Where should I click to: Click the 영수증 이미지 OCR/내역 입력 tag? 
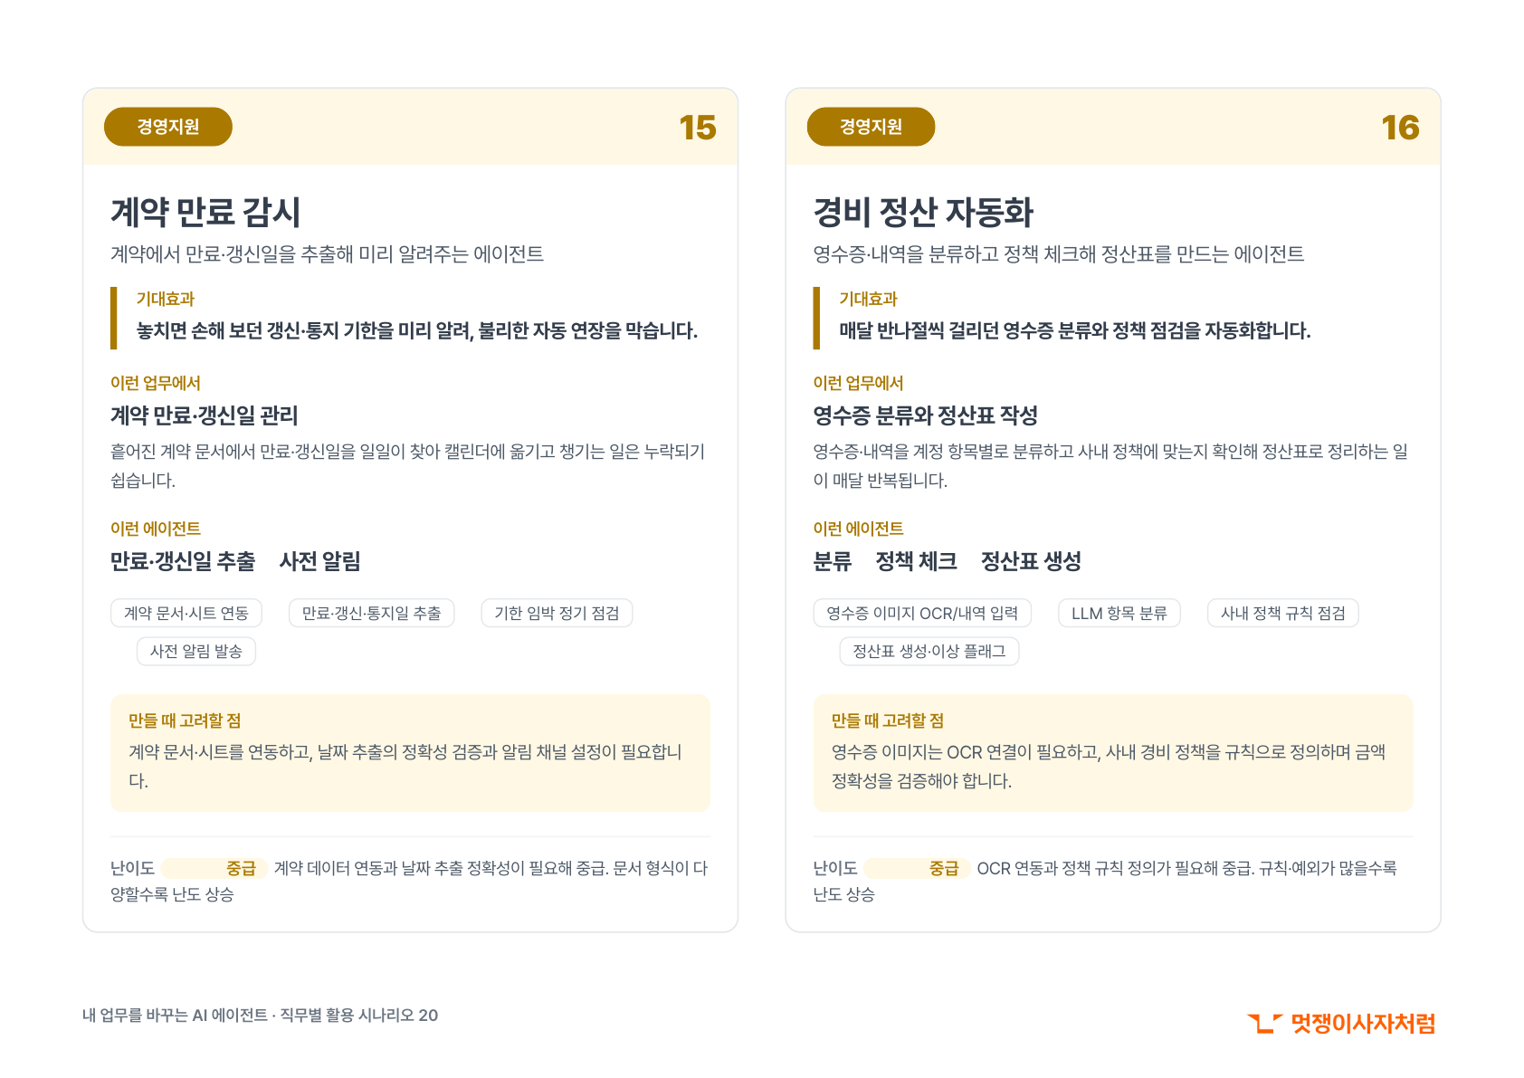(x=922, y=613)
